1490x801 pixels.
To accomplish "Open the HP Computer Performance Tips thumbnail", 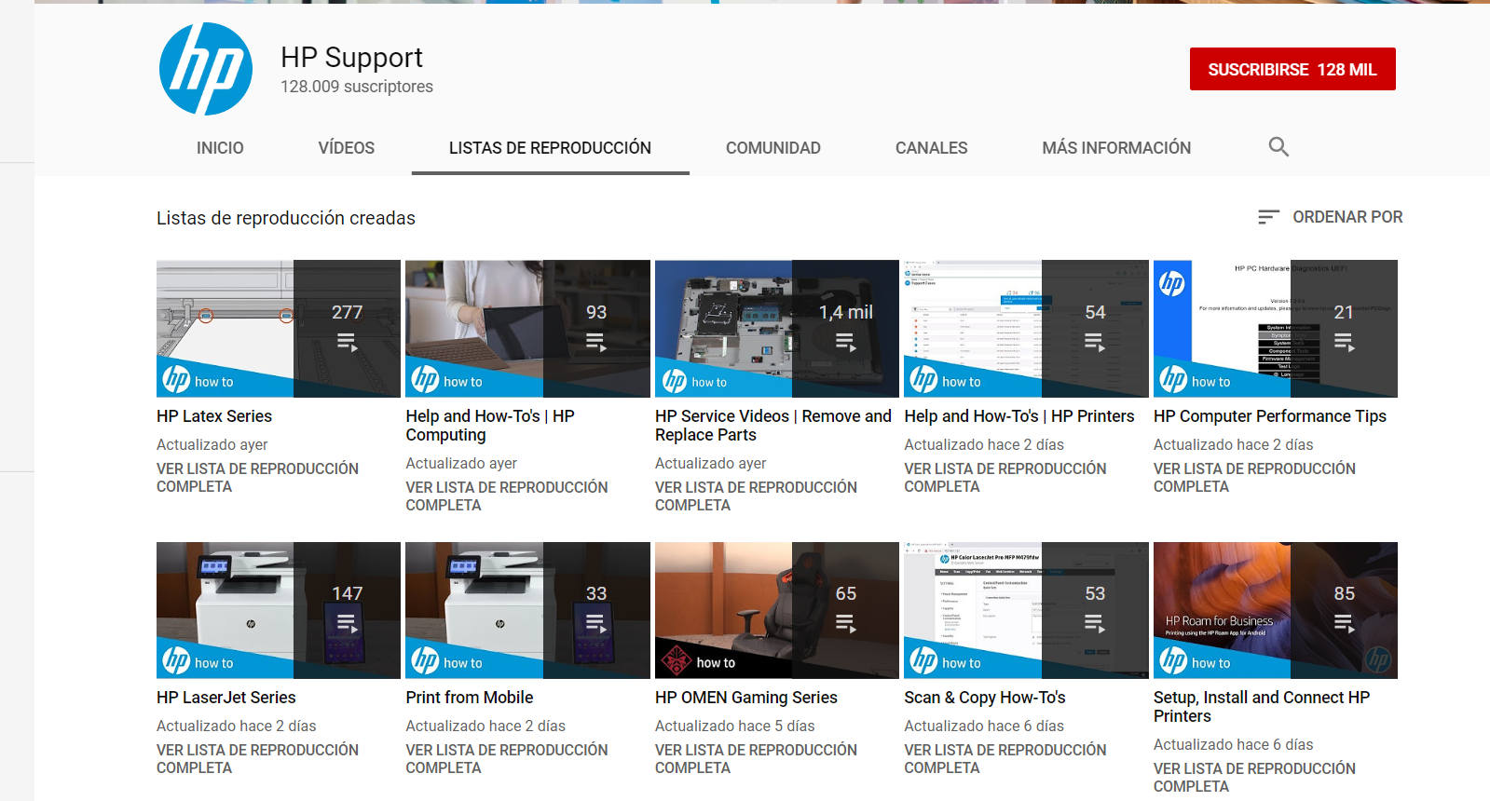I will click(1221, 329).
